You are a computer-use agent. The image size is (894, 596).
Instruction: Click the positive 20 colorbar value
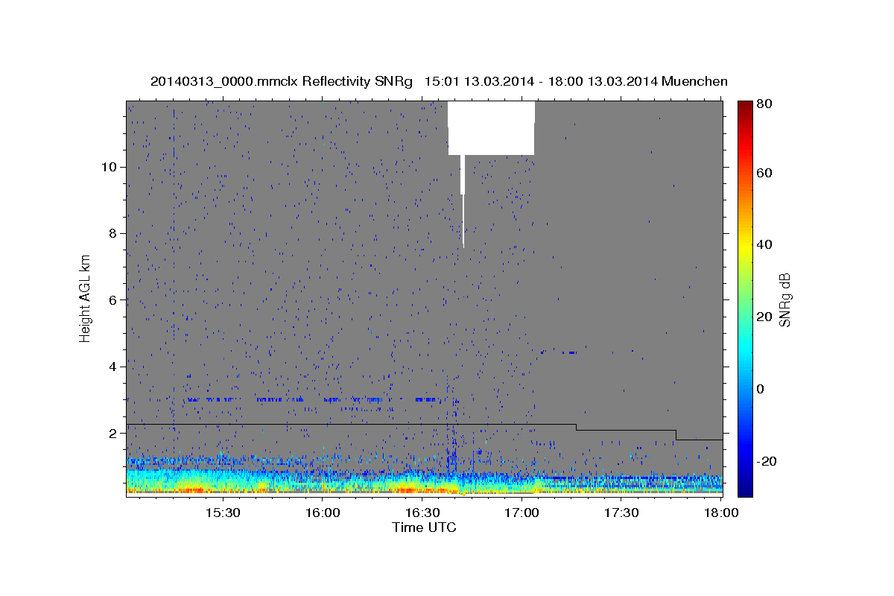tap(765, 317)
